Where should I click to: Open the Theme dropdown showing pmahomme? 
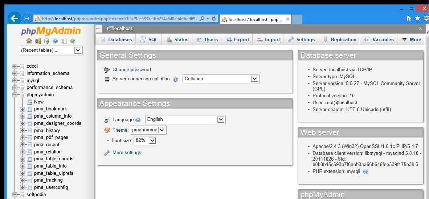[x=148, y=130]
